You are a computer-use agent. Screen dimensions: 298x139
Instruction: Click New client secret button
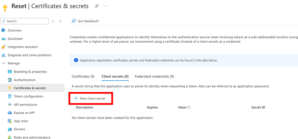pyautogui.click(x=90, y=99)
